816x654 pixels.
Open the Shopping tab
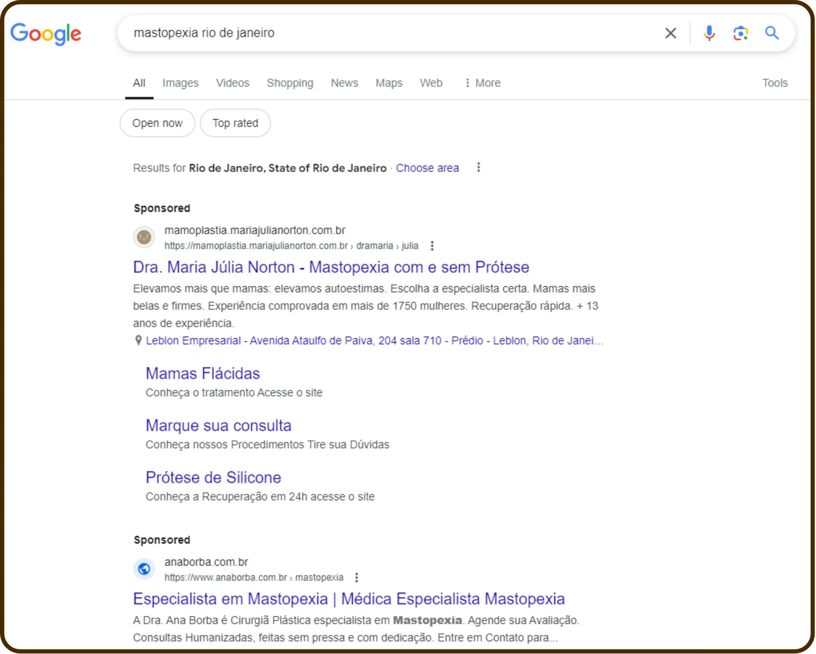pyautogui.click(x=290, y=83)
